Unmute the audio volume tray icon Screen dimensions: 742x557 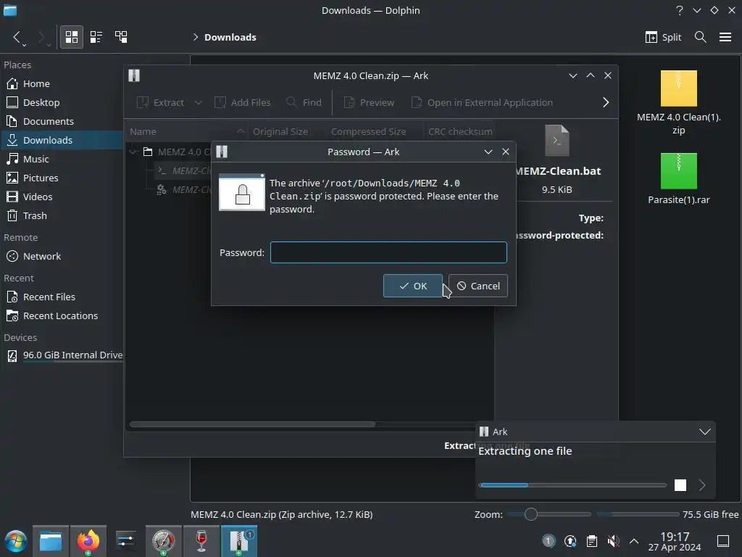tap(613, 541)
